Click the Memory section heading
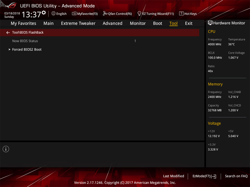 (215, 84)
